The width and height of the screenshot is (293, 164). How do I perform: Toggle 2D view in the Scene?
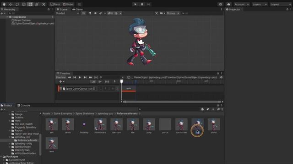[x=83, y=13]
